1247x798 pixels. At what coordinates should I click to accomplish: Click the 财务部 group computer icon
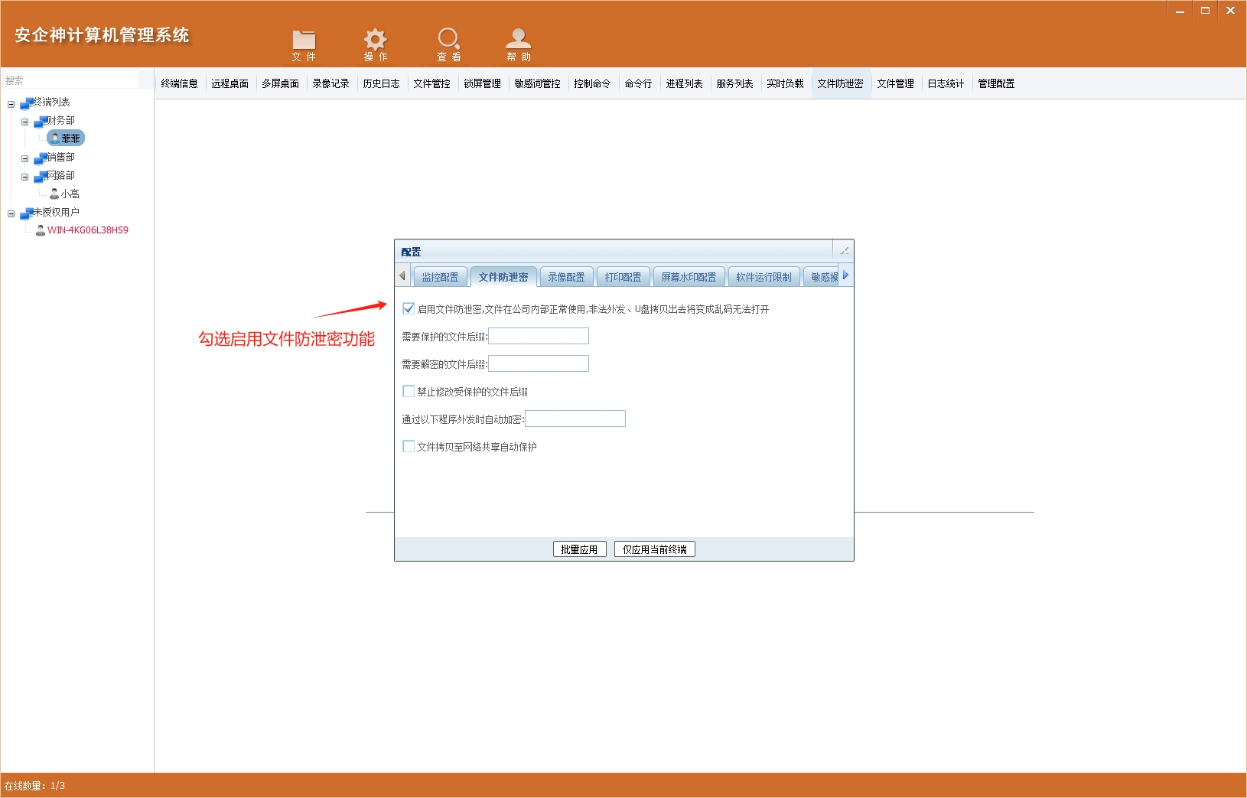(x=41, y=121)
